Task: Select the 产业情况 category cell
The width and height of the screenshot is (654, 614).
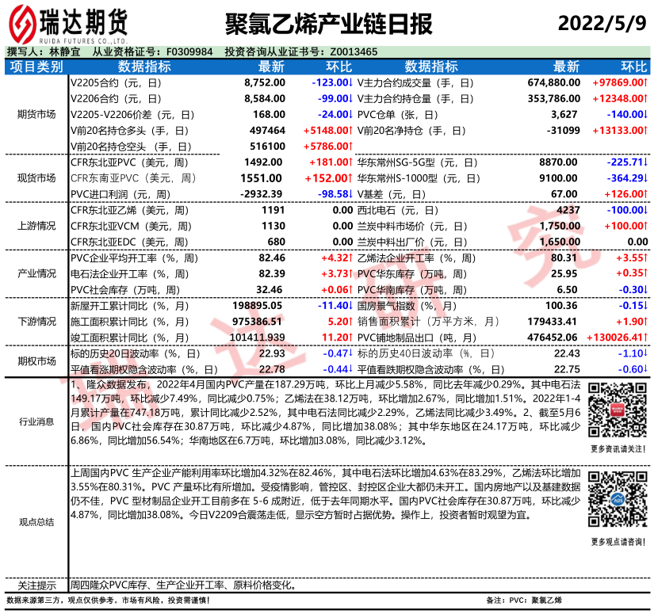Action: pyautogui.click(x=36, y=273)
